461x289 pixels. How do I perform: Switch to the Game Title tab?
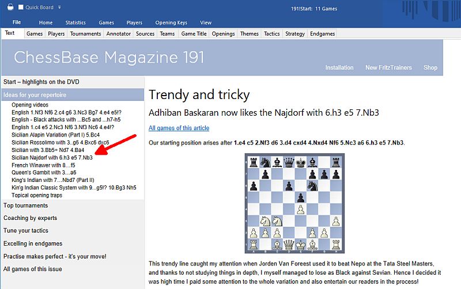coord(194,34)
